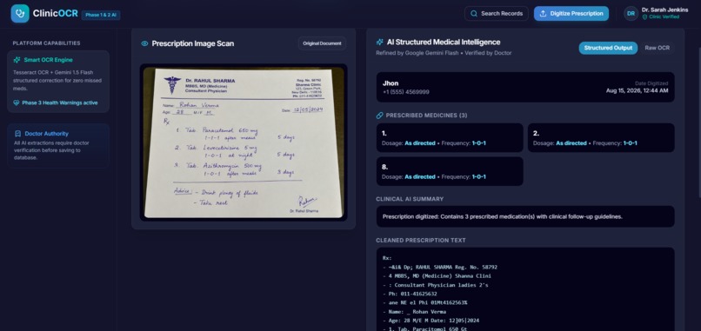Viewport: 701px width, 331px height.
Task: Click the Cleaned Prescription Text heading
Action: click(x=421, y=241)
